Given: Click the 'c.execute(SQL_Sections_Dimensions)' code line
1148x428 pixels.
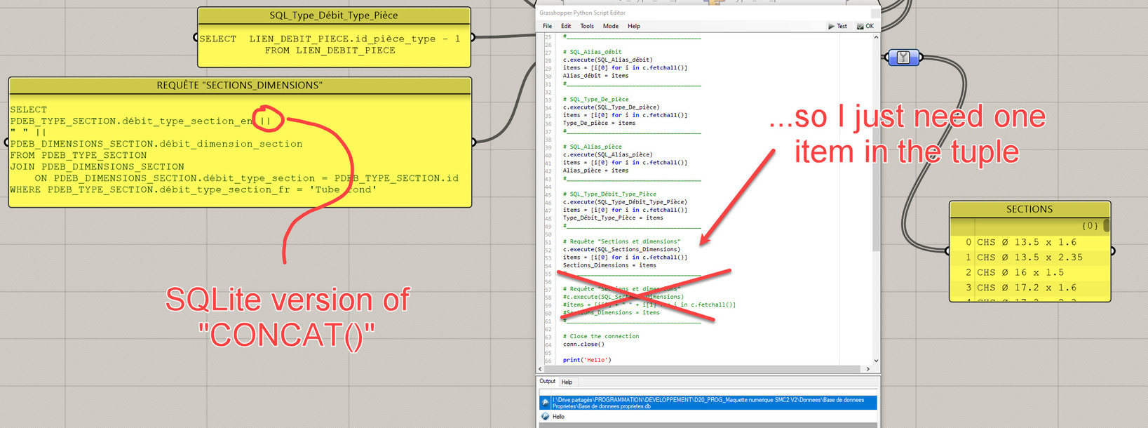Looking at the screenshot, I should [x=621, y=250].
